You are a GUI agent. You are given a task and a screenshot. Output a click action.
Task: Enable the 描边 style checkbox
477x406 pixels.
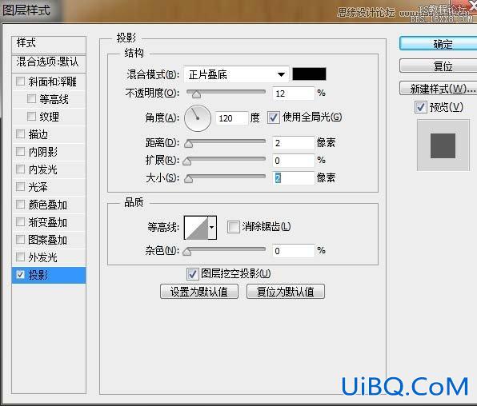point(20,133)
